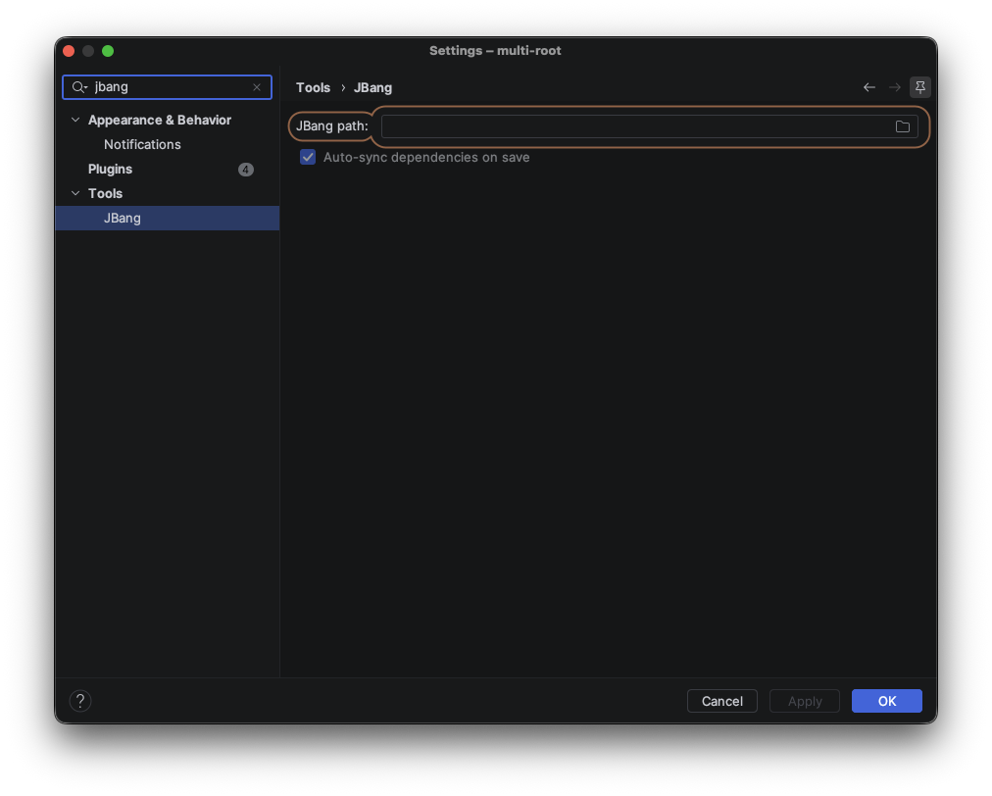Image resolution: width=992 pixels, height=796 pixels.
Task: Click the folder browse icon in JBang path
Action: 902,126
